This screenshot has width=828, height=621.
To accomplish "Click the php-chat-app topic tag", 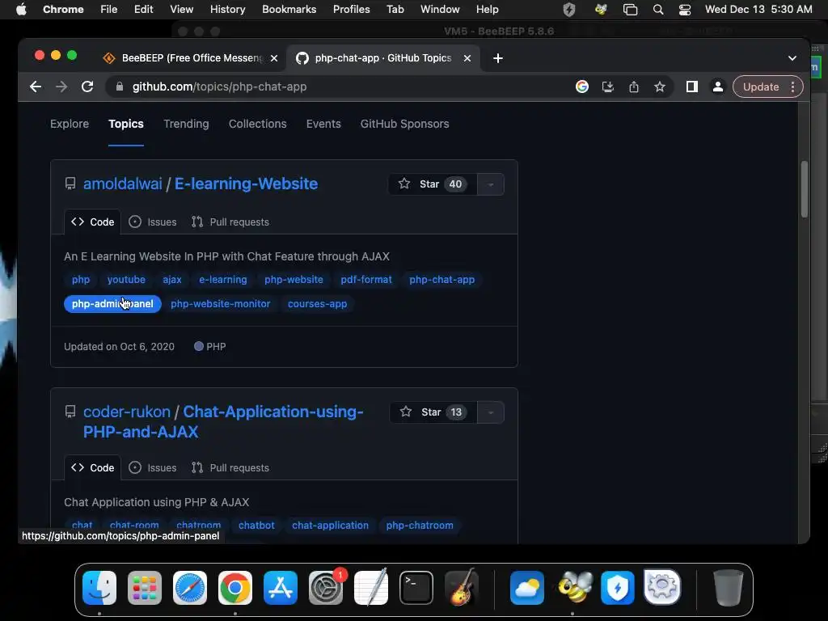I will pos(442,279).
